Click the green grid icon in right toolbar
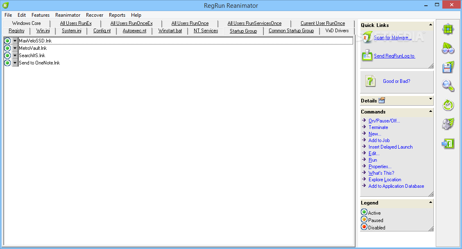Viewport: 462px width, 249px height. 448,29
